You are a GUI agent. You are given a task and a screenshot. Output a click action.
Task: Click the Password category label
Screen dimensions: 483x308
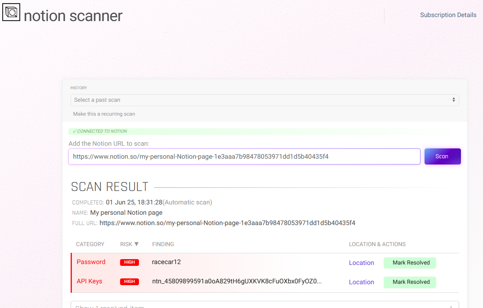point(91,262)
